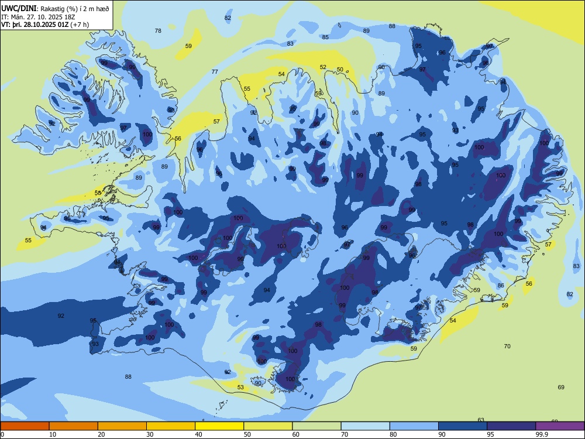Viewport: 585px width, 439px height.
Task: Click the legend scale label 99.9
Action: (x=542, y=434)
